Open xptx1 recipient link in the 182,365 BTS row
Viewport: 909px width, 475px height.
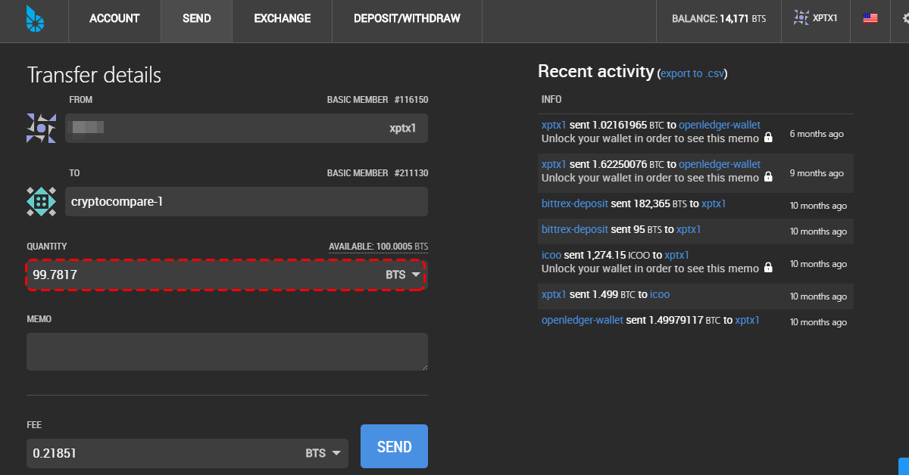click(714, 203)
